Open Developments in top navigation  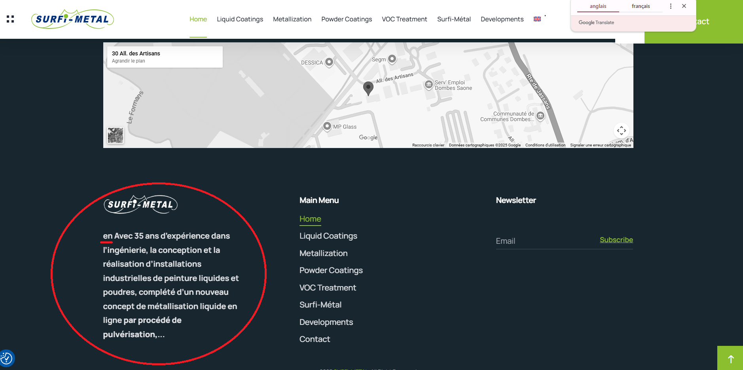point(502,19)
